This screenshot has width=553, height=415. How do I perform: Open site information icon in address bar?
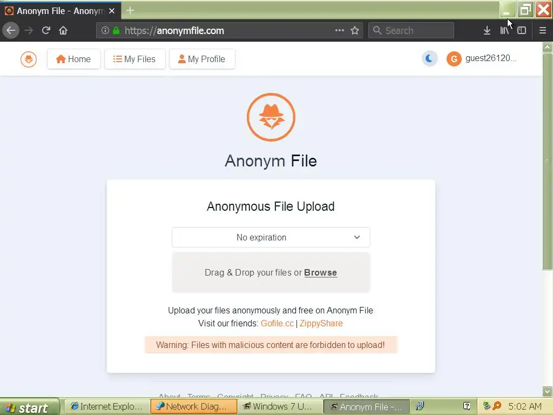pyautogui.click(x=105, y=30)
